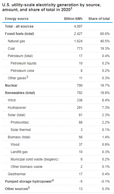This screenshot has width=114, height=194.
Task: Open footnote 4 beside Pumped storage hydropower
Action: [53, 180]
